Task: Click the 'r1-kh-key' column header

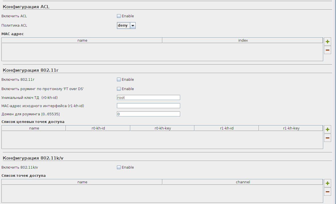Action: click(291, 128)
